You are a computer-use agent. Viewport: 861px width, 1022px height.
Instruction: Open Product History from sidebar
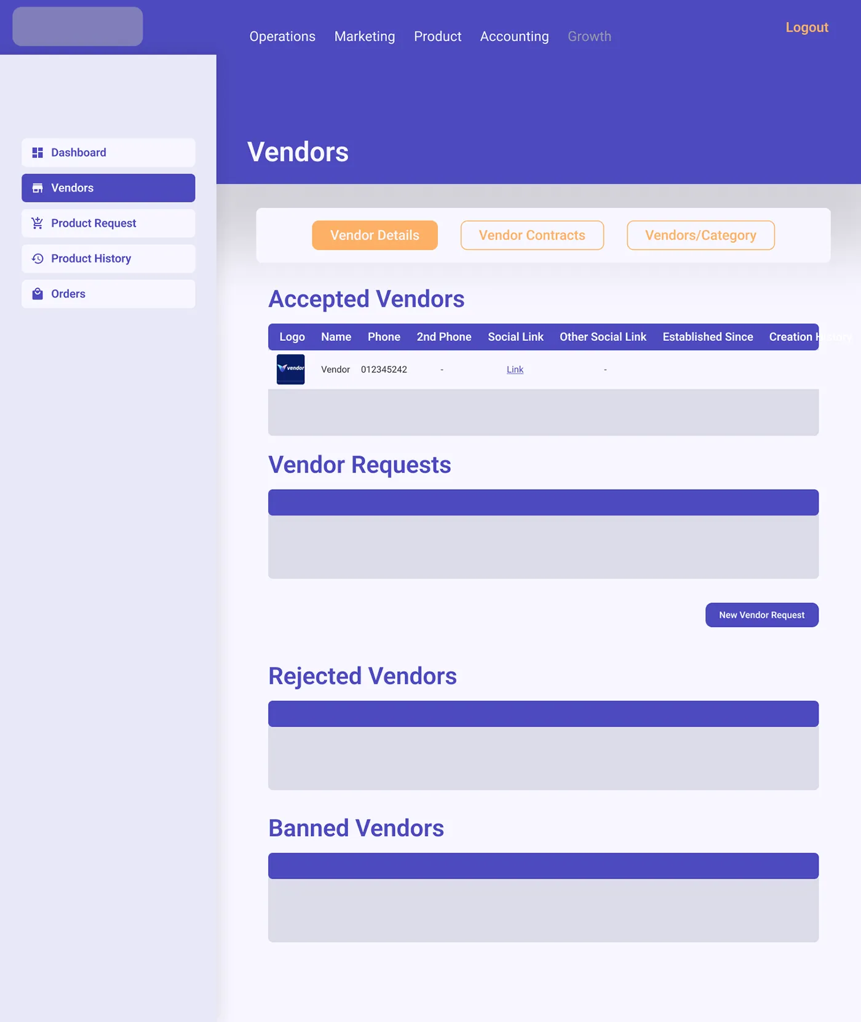coord(108,258)
